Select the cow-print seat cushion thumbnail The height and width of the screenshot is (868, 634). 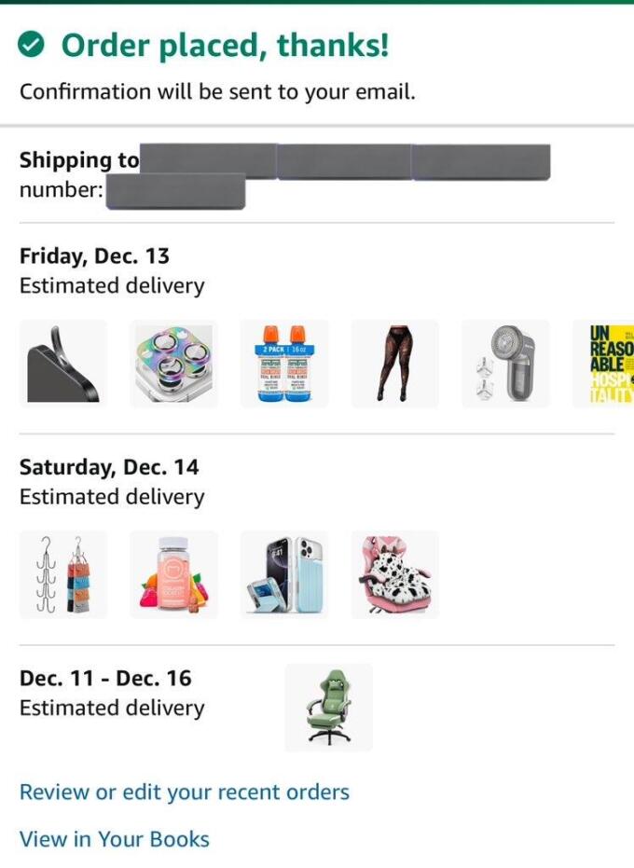pyautogui.click(x=394, y=574)
